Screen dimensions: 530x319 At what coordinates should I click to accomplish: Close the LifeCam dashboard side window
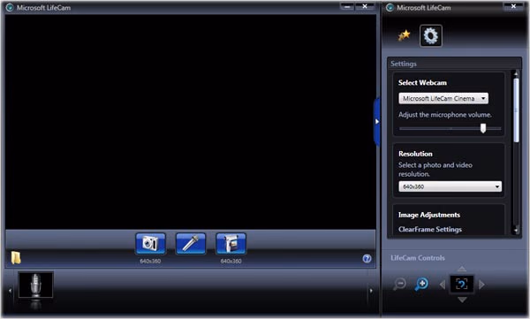coord(513,6)
